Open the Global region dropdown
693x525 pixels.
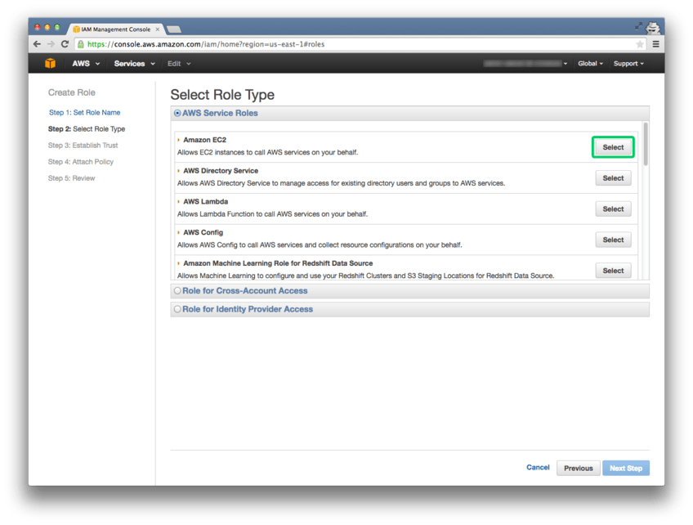click(x=590, y=64)
